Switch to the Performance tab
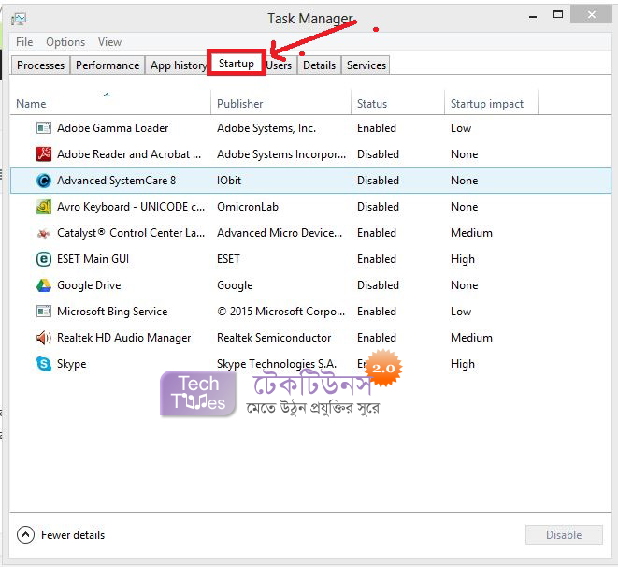 [108, 65]
